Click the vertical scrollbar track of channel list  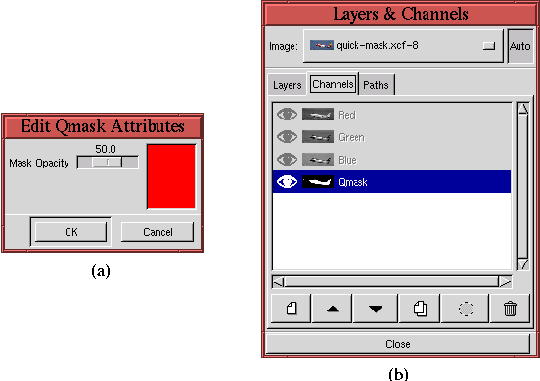point(523,187)
